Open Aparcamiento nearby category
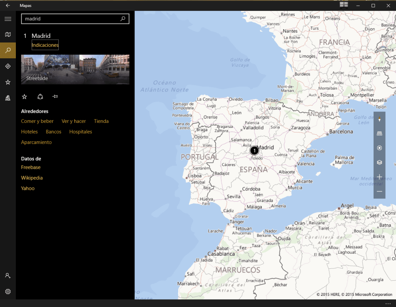The image size is (396, 307). 36,142
